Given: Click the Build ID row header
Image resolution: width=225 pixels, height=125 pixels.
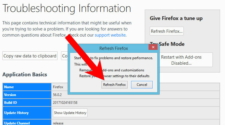Looking at the screenshot, I should (x=27, y=103).
